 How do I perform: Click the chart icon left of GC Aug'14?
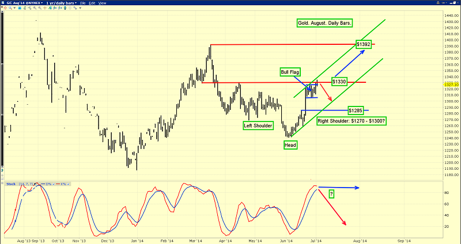tap(3, 3)
